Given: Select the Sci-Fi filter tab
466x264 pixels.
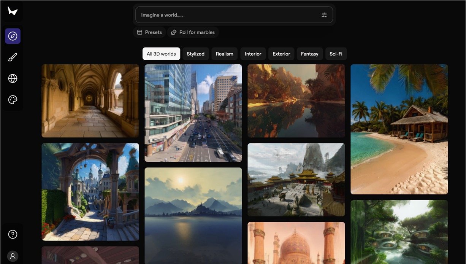Looking at the screenshot, I should point(336,54).
